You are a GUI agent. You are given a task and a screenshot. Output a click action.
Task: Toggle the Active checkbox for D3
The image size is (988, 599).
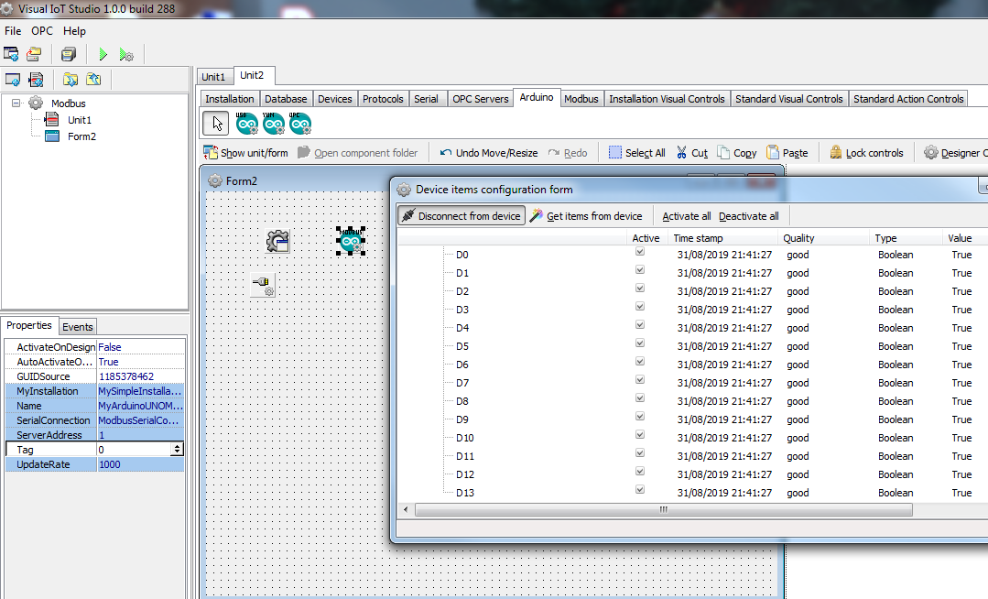pyautogui.click(x=639, y=307)
